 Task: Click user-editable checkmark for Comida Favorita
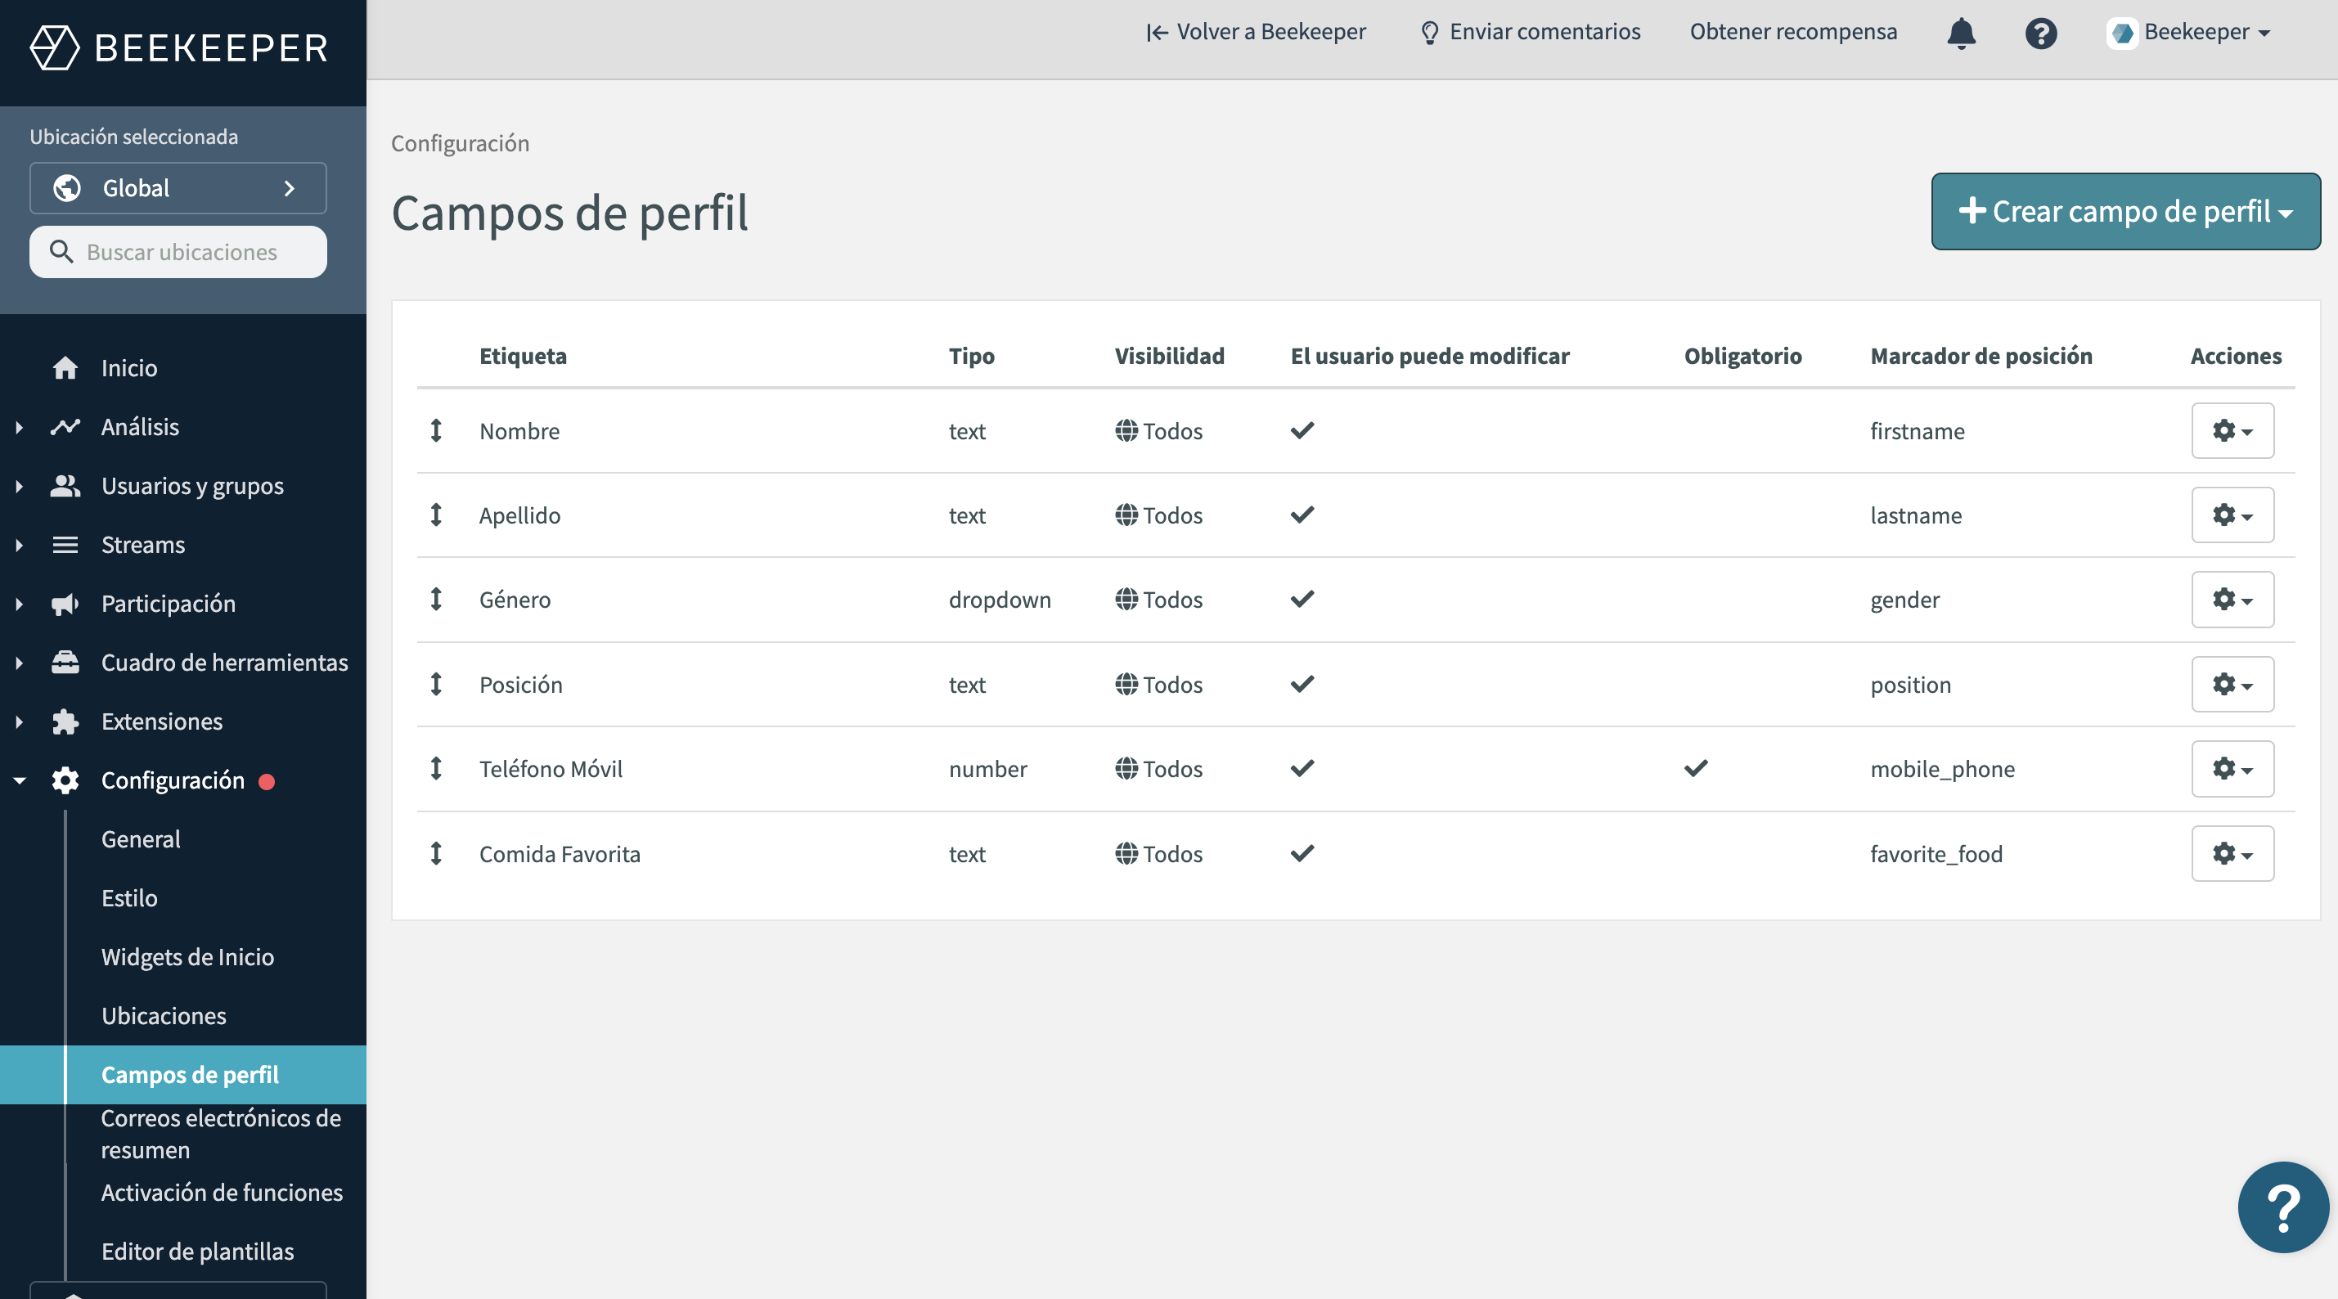click(x=1302, y=853)
